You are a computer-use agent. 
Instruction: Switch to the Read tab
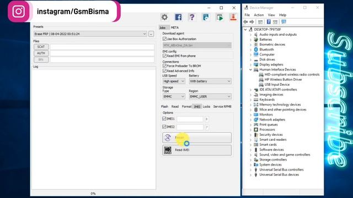pyautogui.click(x=175, y=107)
